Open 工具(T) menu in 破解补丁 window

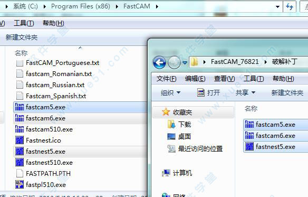tap(254, 79)
